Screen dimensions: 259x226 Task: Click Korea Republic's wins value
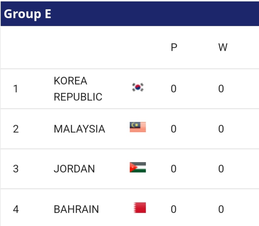click(221, 89)
